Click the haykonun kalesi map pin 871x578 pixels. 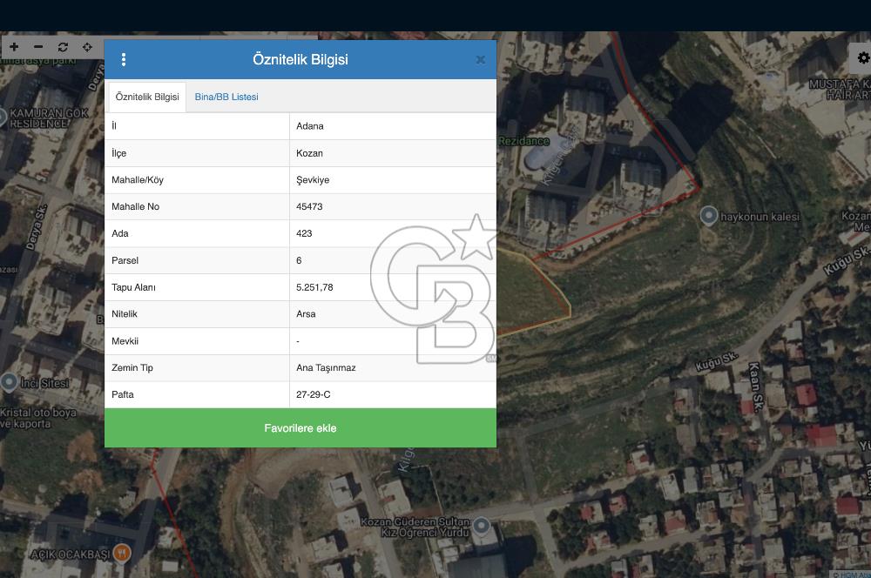(708, 215)
